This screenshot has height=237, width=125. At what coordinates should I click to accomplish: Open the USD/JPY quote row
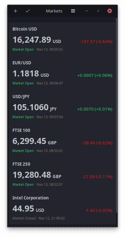[x=62, y=107]
